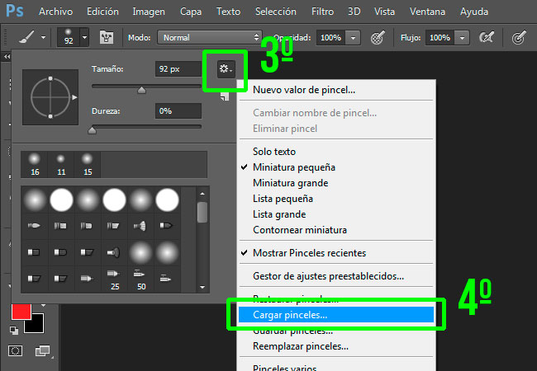This screenshot has width=537, height=371.
Task: Change screen mode icon
Action: point(42,351)
